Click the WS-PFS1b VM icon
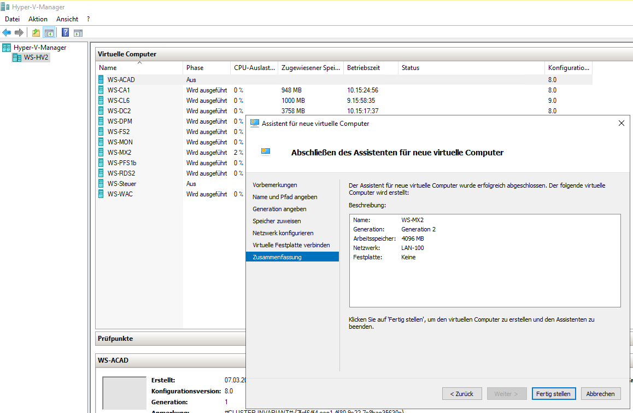 (101, 163)
